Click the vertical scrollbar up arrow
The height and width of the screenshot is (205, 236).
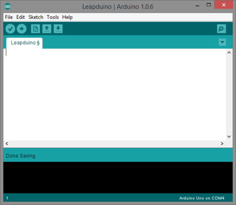tap(229, 52)
